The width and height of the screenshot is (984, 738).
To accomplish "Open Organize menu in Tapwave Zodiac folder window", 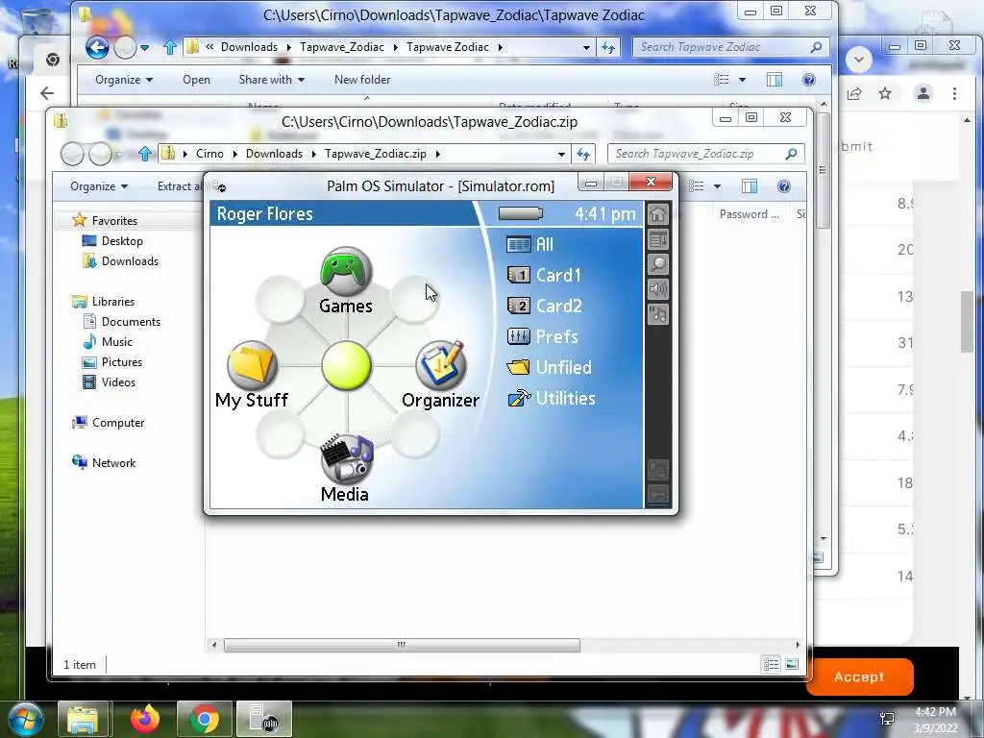I will point(124,80).
